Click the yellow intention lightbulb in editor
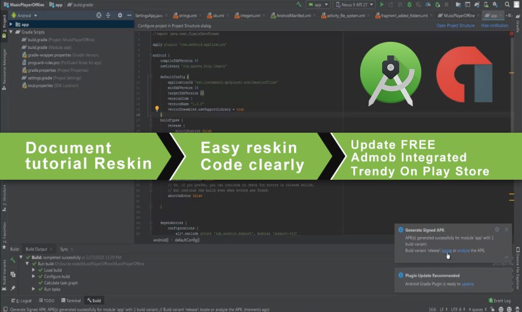 (x=157, y=108)
